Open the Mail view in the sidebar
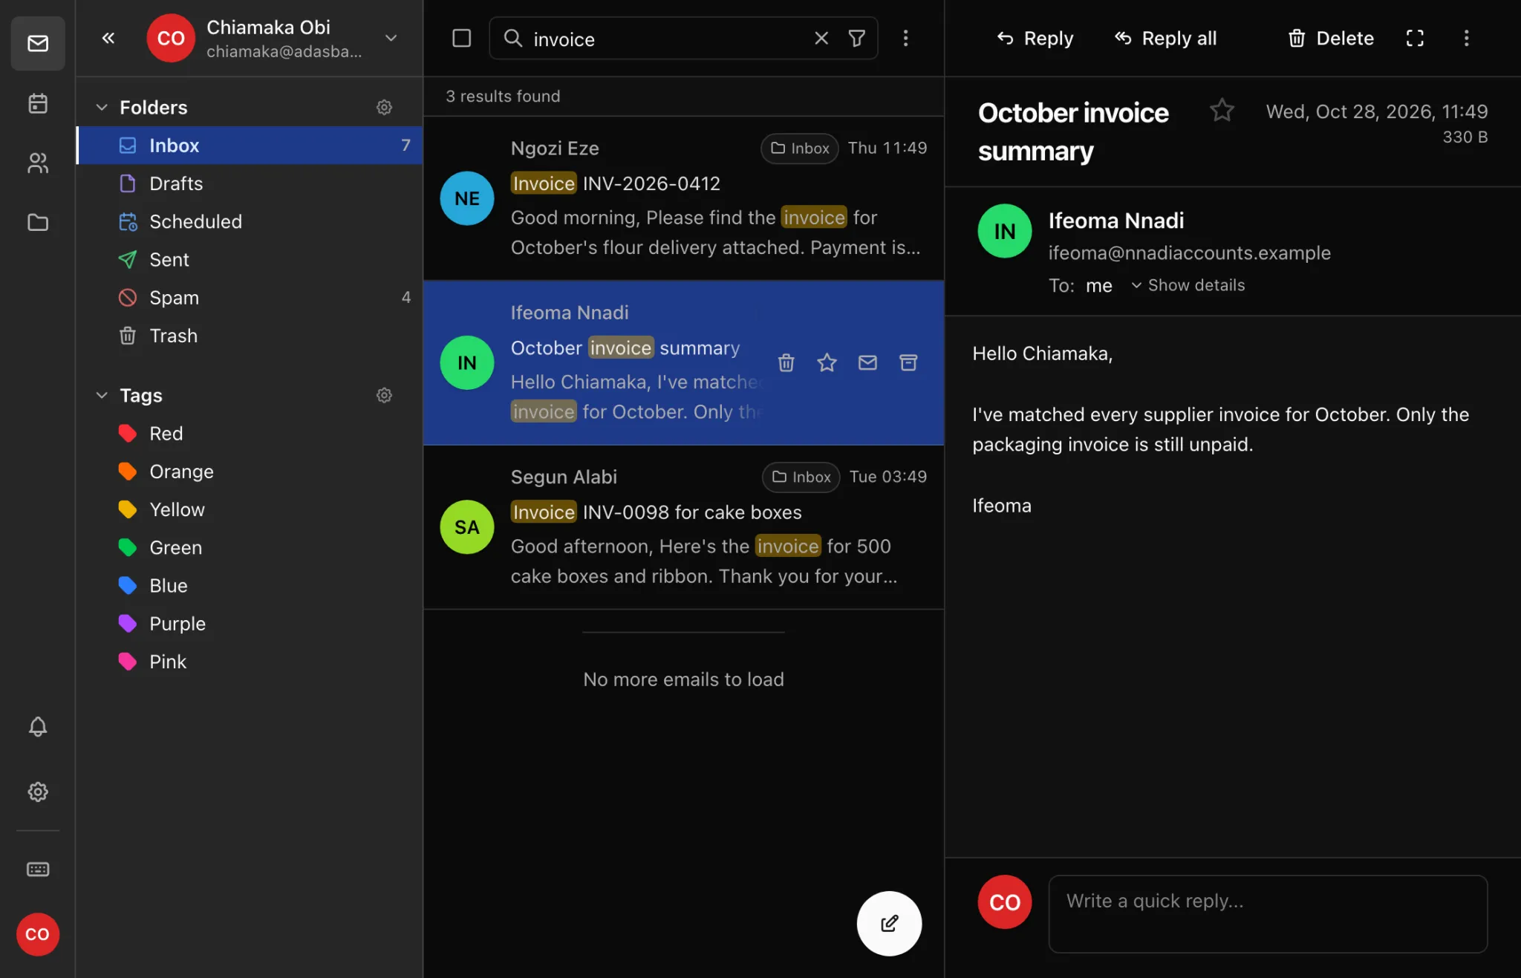 [38, 43]
